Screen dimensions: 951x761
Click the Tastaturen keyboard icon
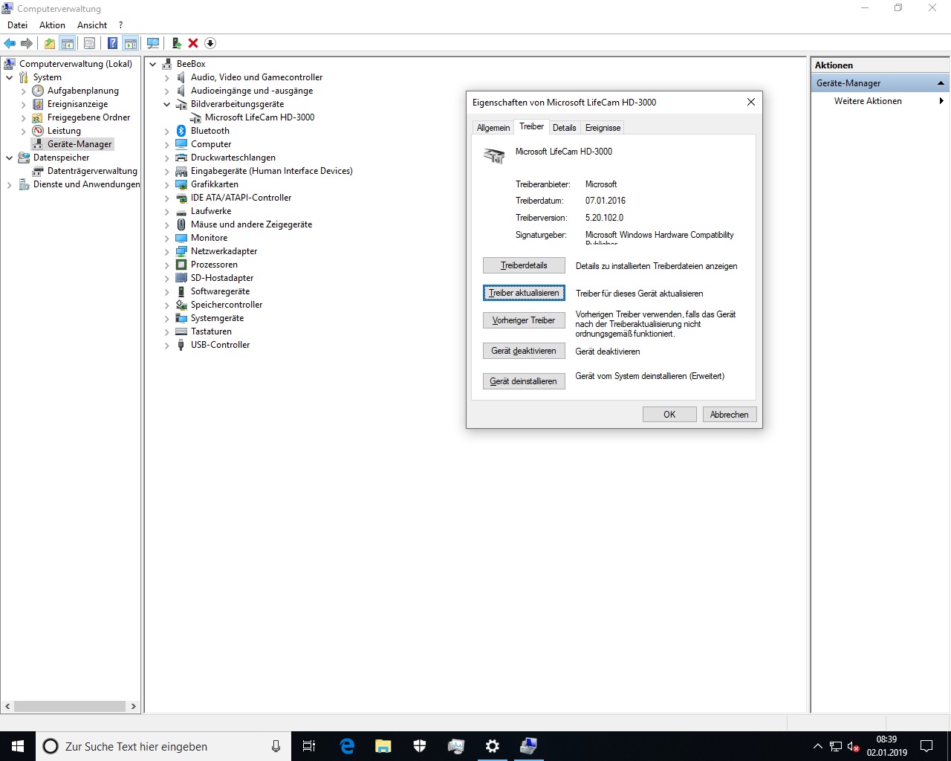(x=181, y=331)
